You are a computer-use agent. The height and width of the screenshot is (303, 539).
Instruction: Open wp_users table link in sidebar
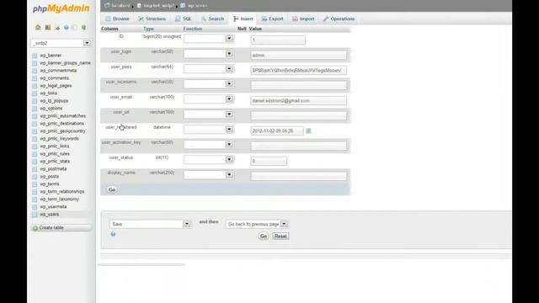50,215
